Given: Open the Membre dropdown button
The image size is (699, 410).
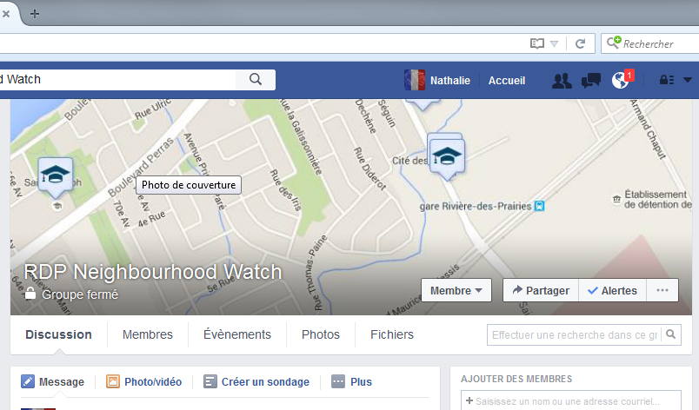Looking at the screenshot, I should (x=456, y=290).
